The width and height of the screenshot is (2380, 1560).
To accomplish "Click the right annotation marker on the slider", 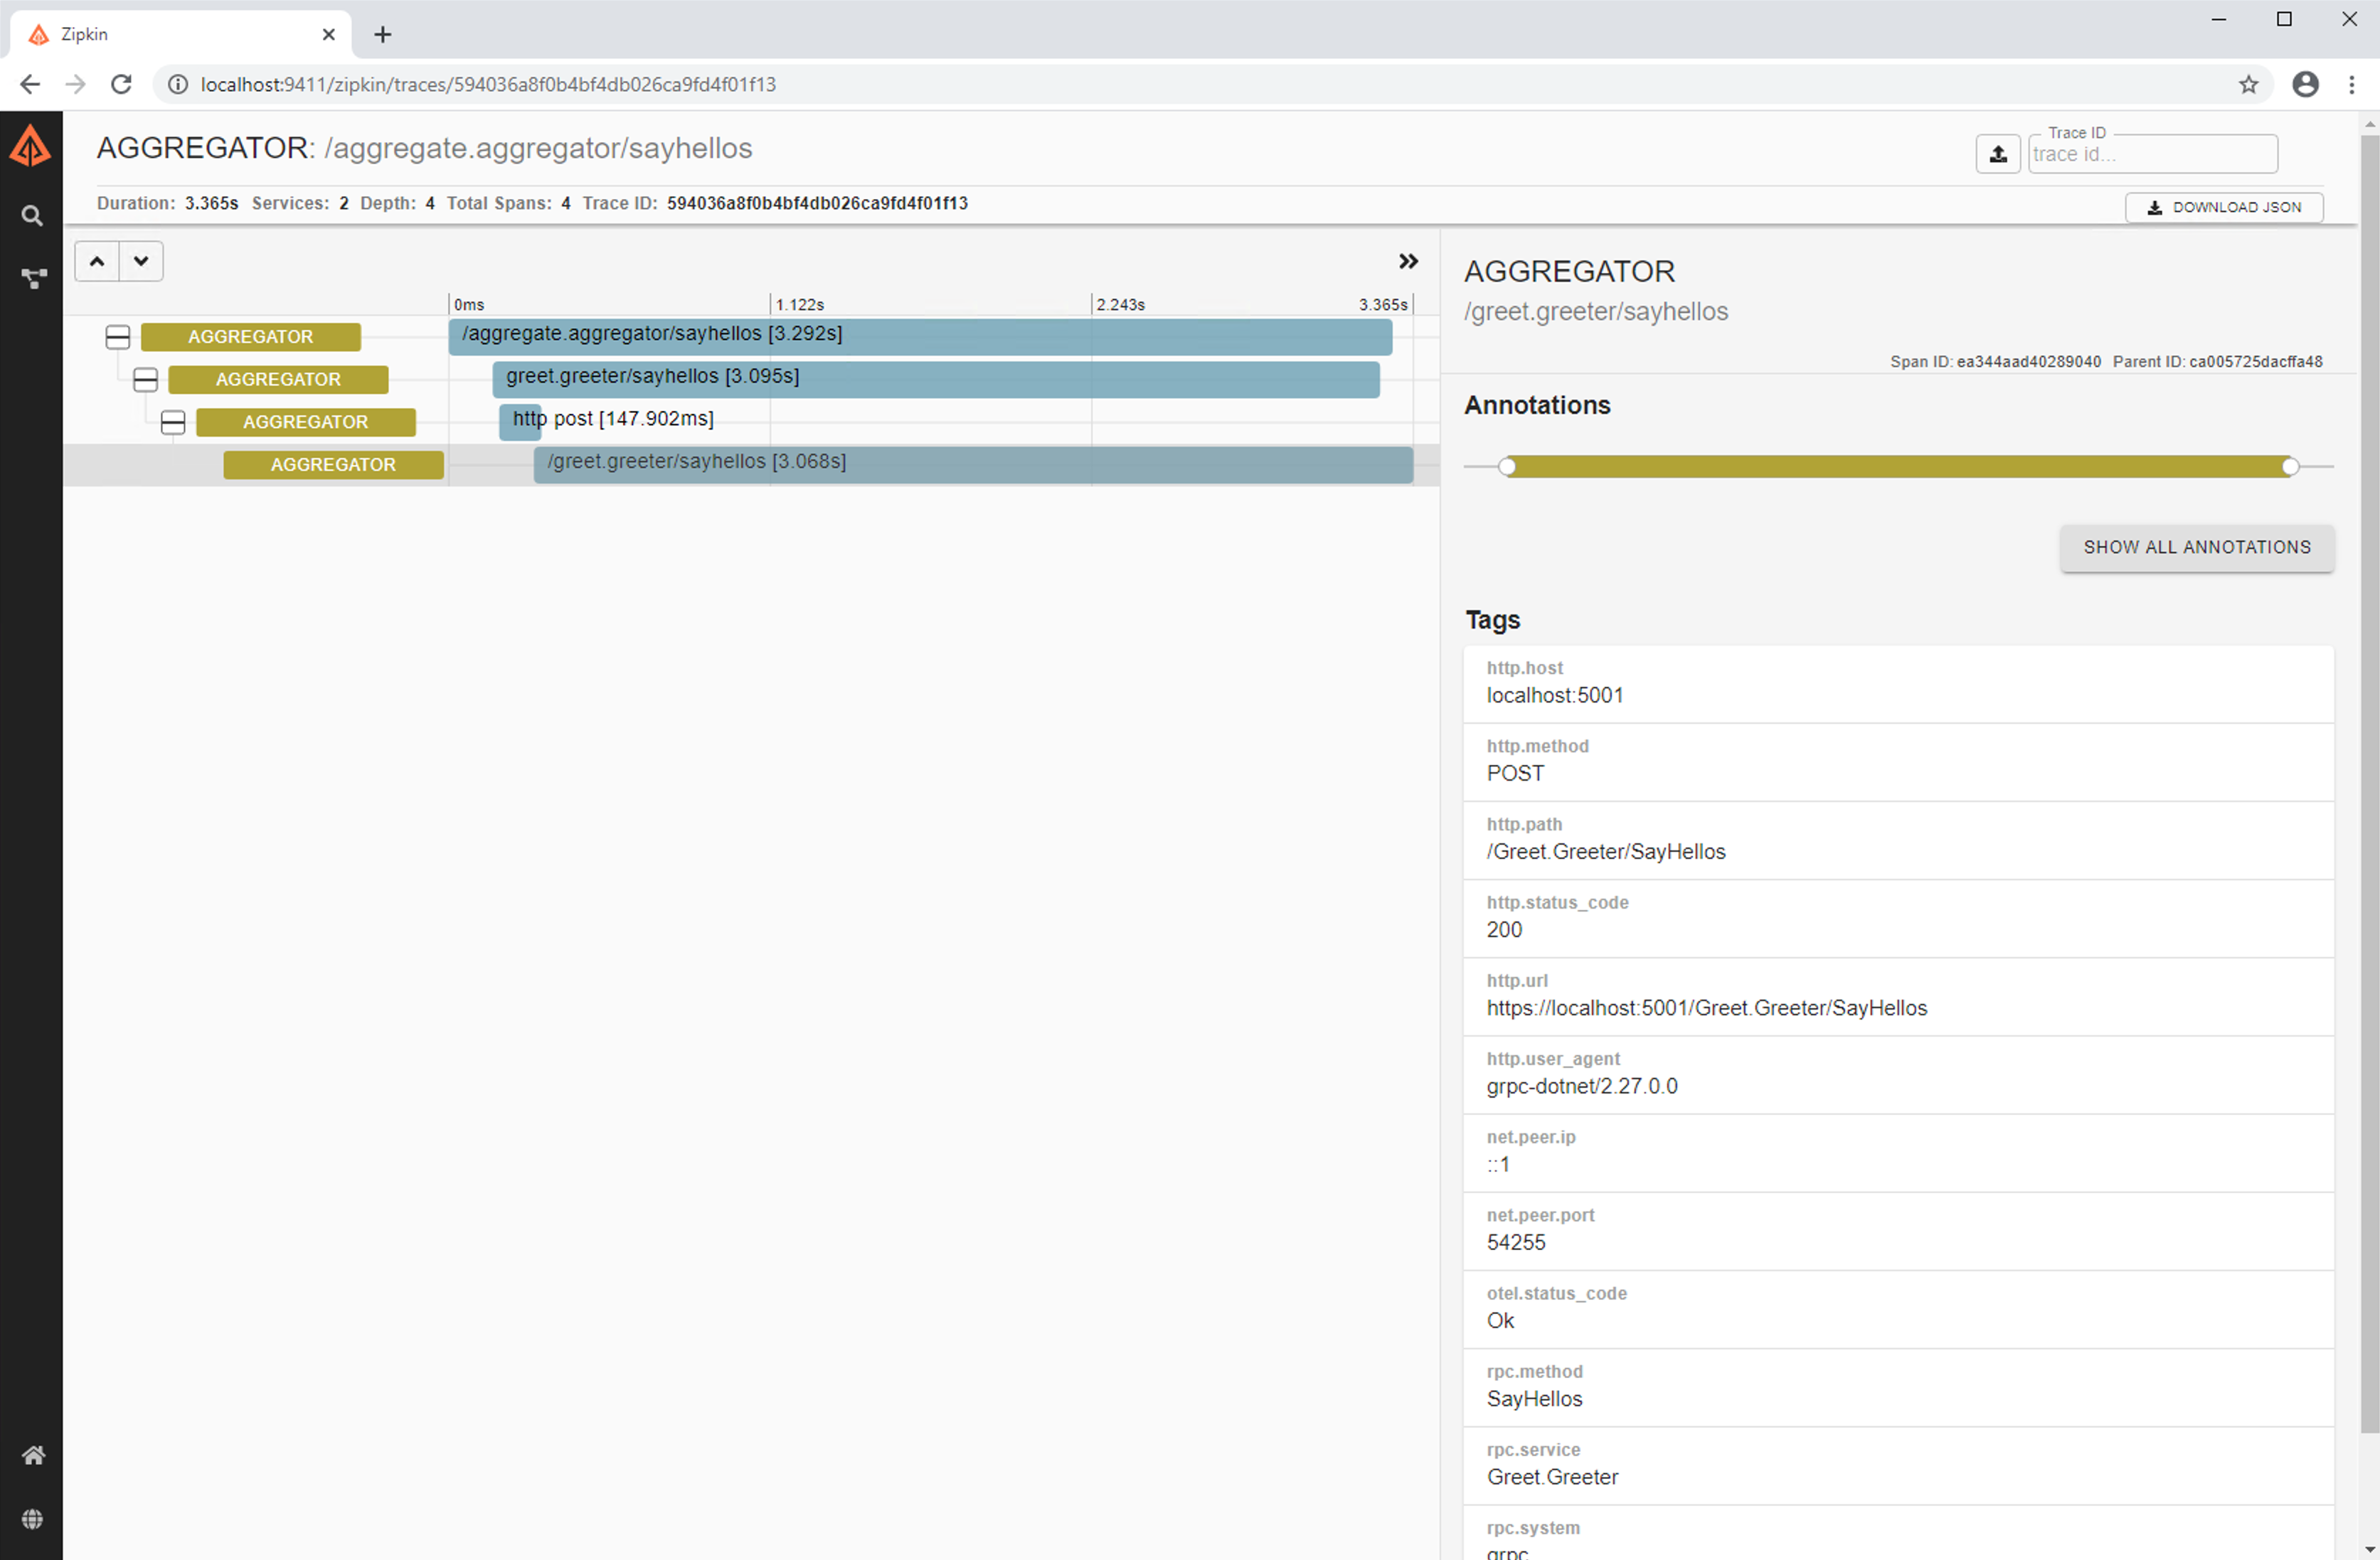I will coord(2290,466).
